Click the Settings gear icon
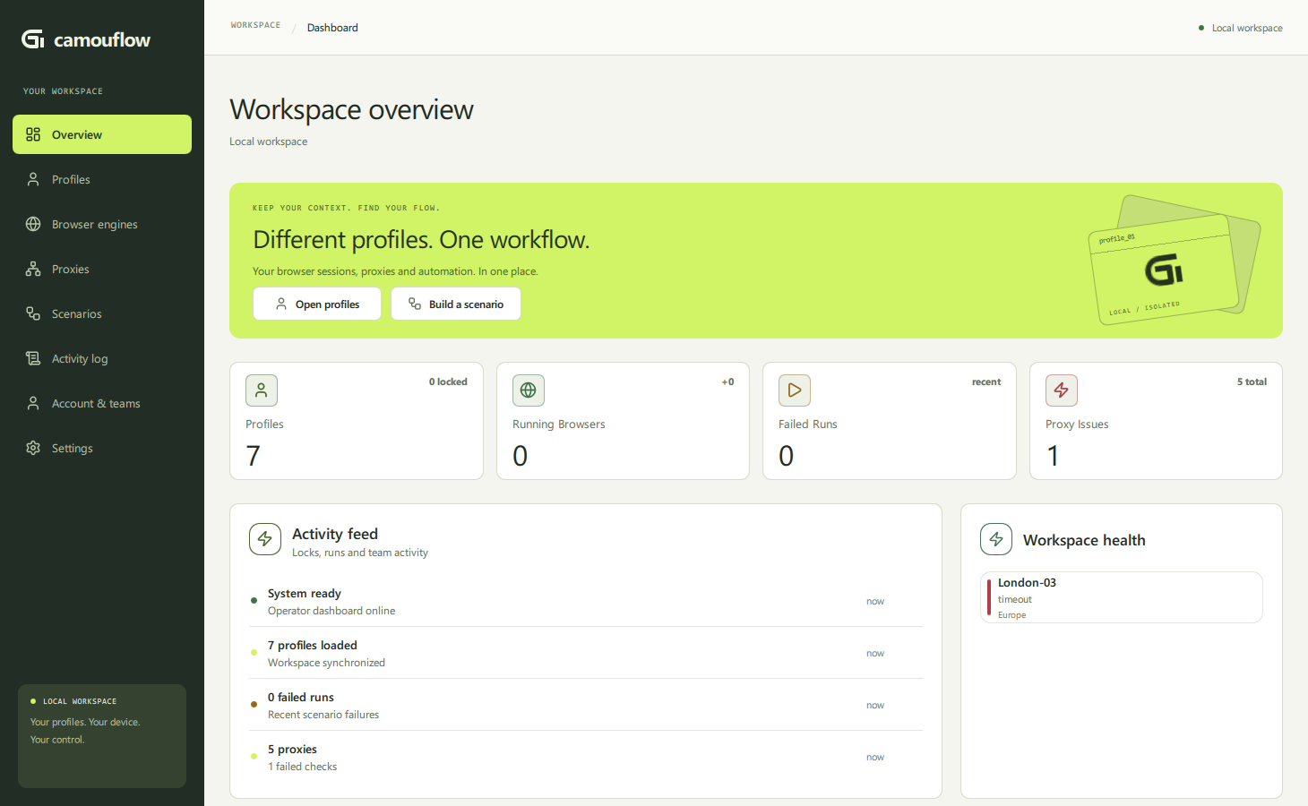This screenshot has width=1308, height=806. [x=33, y=448]
